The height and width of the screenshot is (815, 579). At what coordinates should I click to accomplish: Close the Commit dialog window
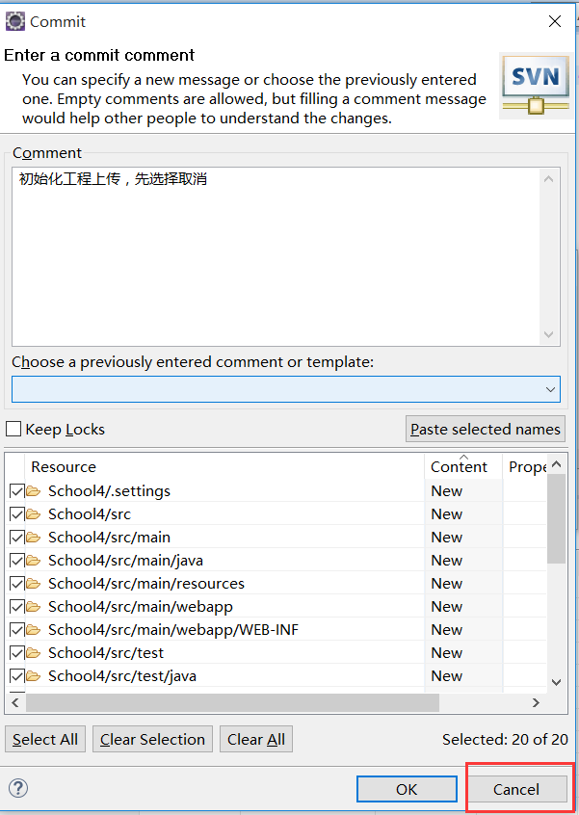tap(555, 21)
